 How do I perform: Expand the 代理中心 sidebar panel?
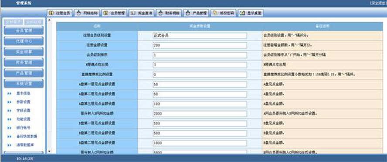(x=24, y=41)
